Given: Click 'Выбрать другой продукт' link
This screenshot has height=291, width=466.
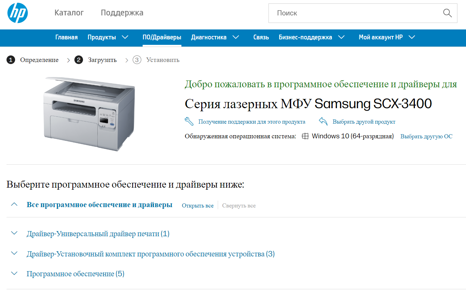Looking at the screenshot, I should pyautogui.click(x=364, y=122).
